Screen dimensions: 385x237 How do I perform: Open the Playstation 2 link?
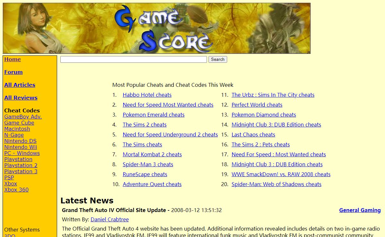point(21,165)
